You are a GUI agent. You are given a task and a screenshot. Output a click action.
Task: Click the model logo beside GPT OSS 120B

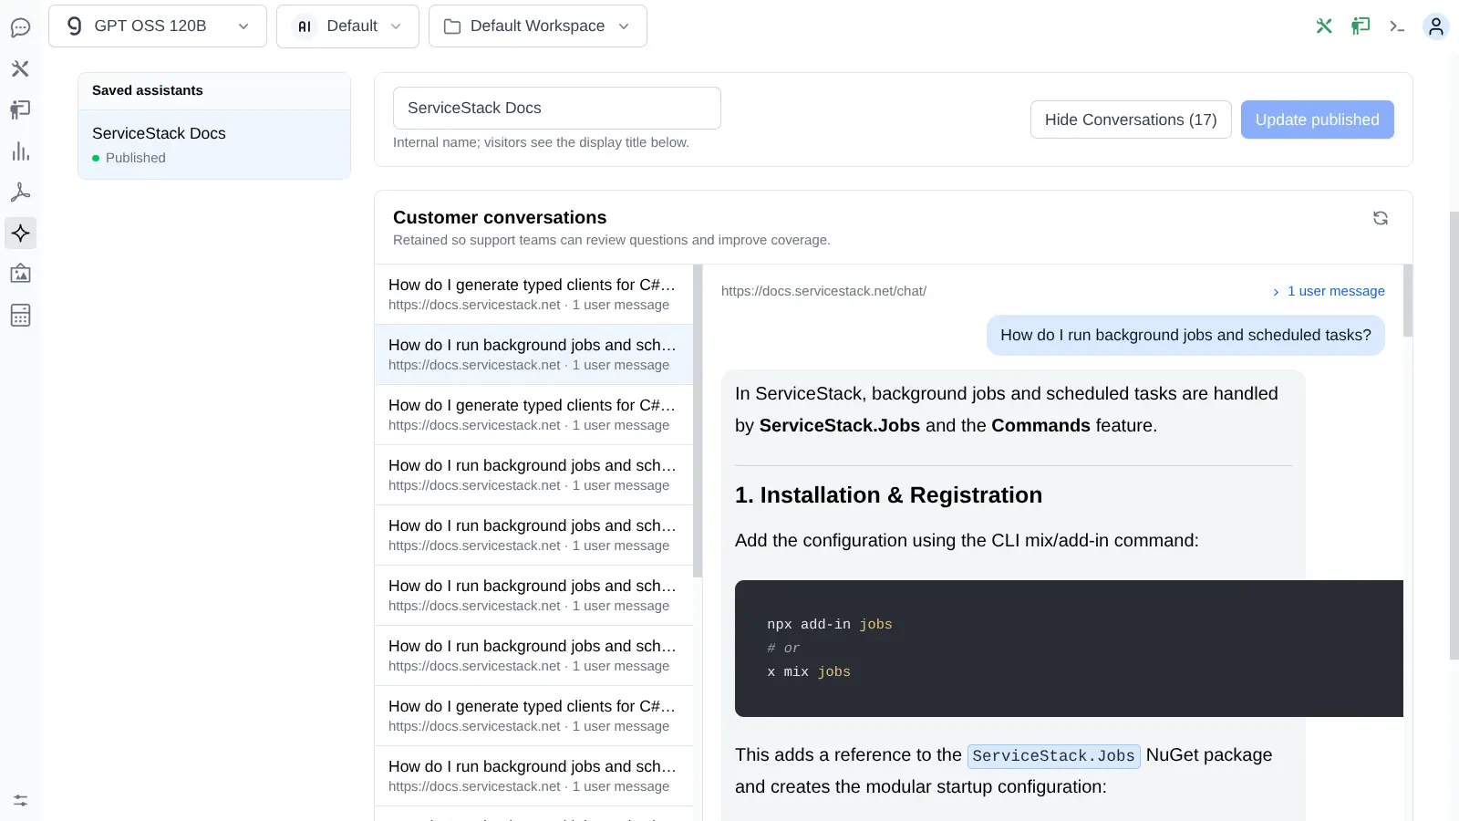pyautogui.click(x=75, y=26)
